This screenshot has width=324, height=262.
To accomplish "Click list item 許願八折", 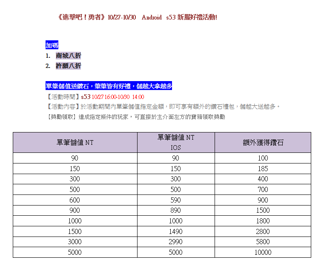I will (x=69, y=66).
